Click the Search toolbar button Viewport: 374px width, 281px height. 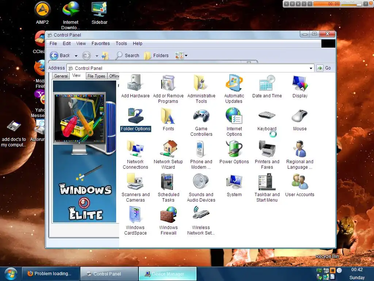coord(127,56)
